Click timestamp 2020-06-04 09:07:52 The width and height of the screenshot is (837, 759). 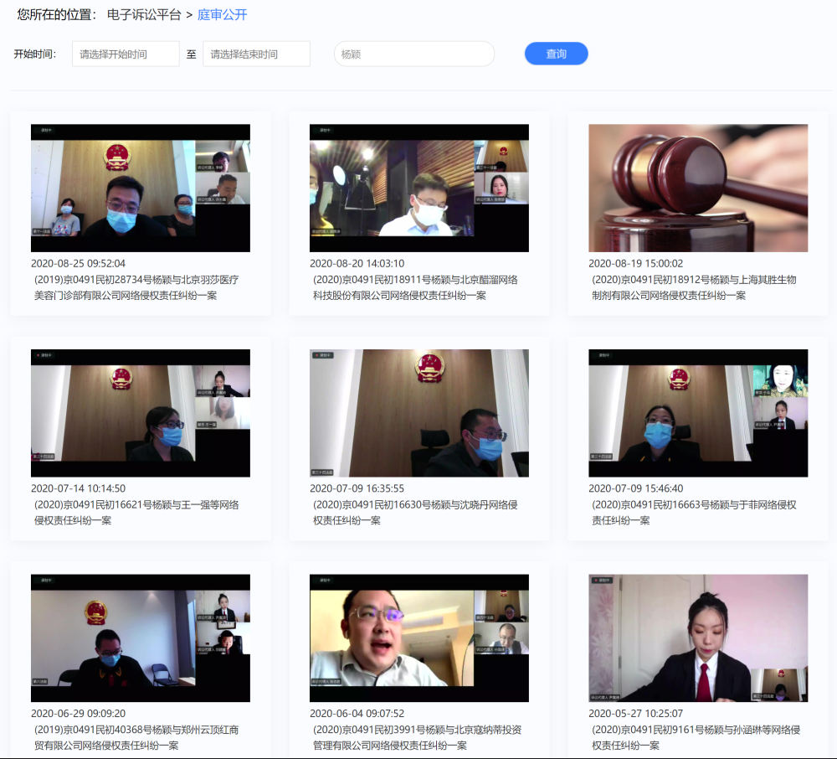tap(357, 713)
